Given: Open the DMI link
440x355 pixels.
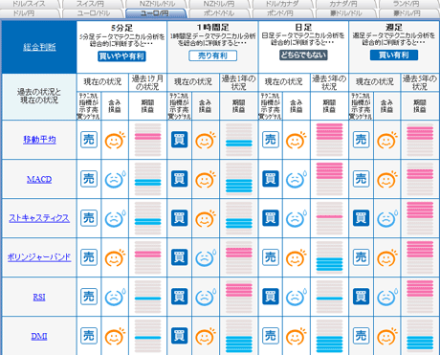Looking at the screenshot, I should tap(39, 336).
